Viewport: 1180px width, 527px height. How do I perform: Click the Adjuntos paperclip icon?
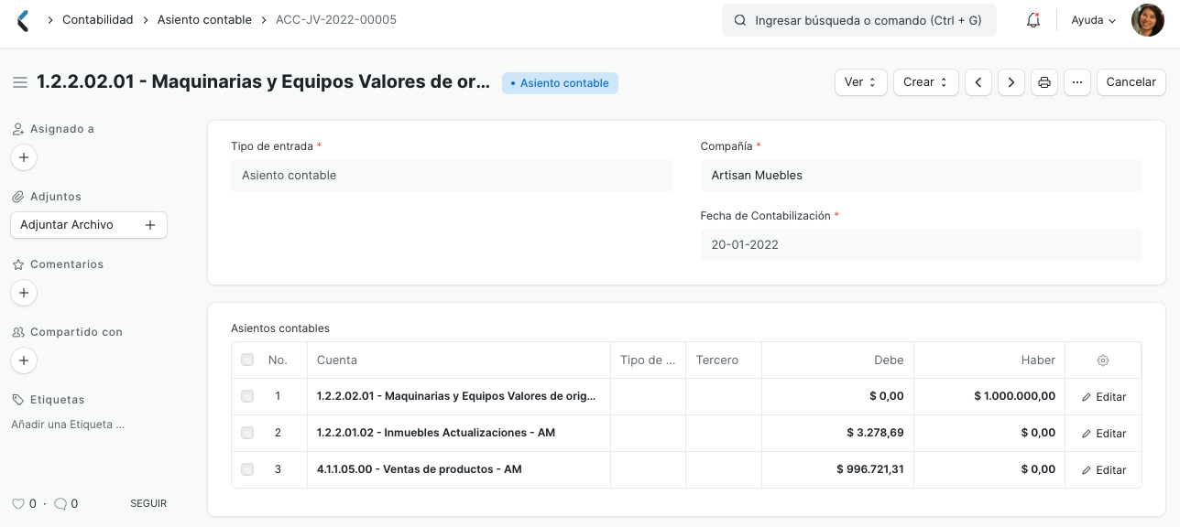17,197
